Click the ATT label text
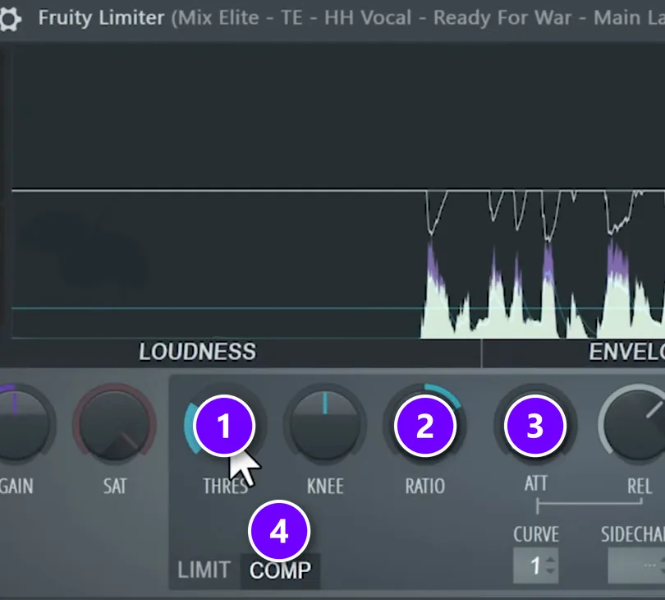The image size is (665, 600). click(536, 483)
